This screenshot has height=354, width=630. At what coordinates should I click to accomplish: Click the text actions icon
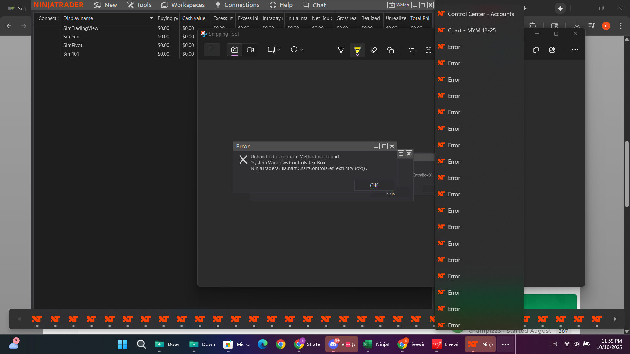point(428,50)
